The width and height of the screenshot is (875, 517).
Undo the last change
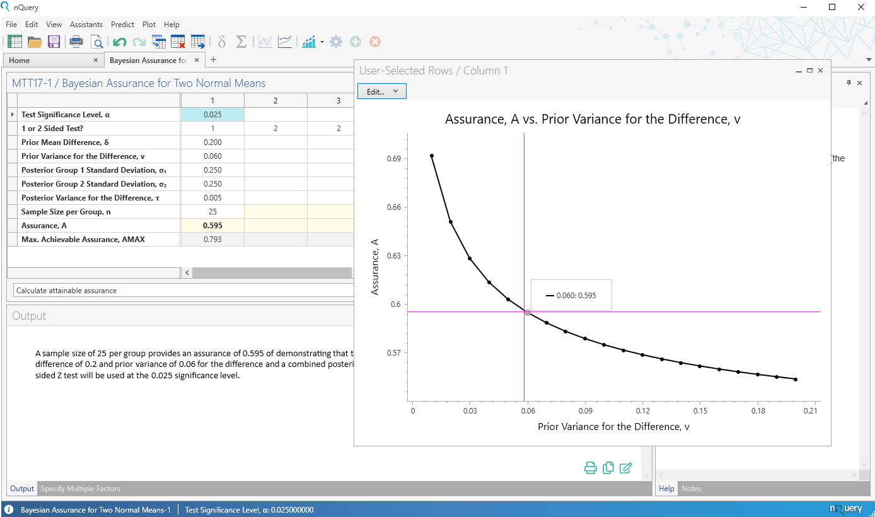(x=120, y=42)
